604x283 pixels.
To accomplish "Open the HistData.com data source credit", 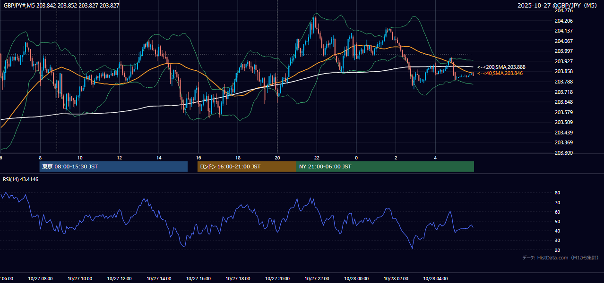I will click(561, 258).
